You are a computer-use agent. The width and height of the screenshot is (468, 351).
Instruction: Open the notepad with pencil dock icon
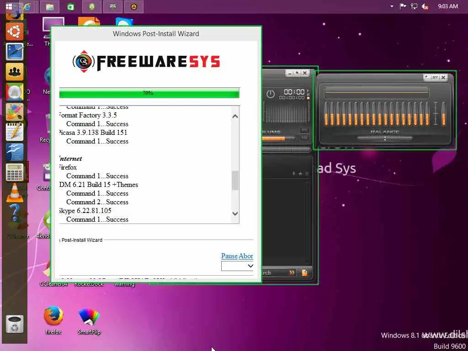coord(14,132)
